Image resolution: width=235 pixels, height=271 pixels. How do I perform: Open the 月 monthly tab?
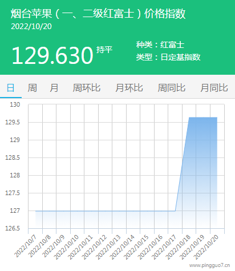[54, 88]
